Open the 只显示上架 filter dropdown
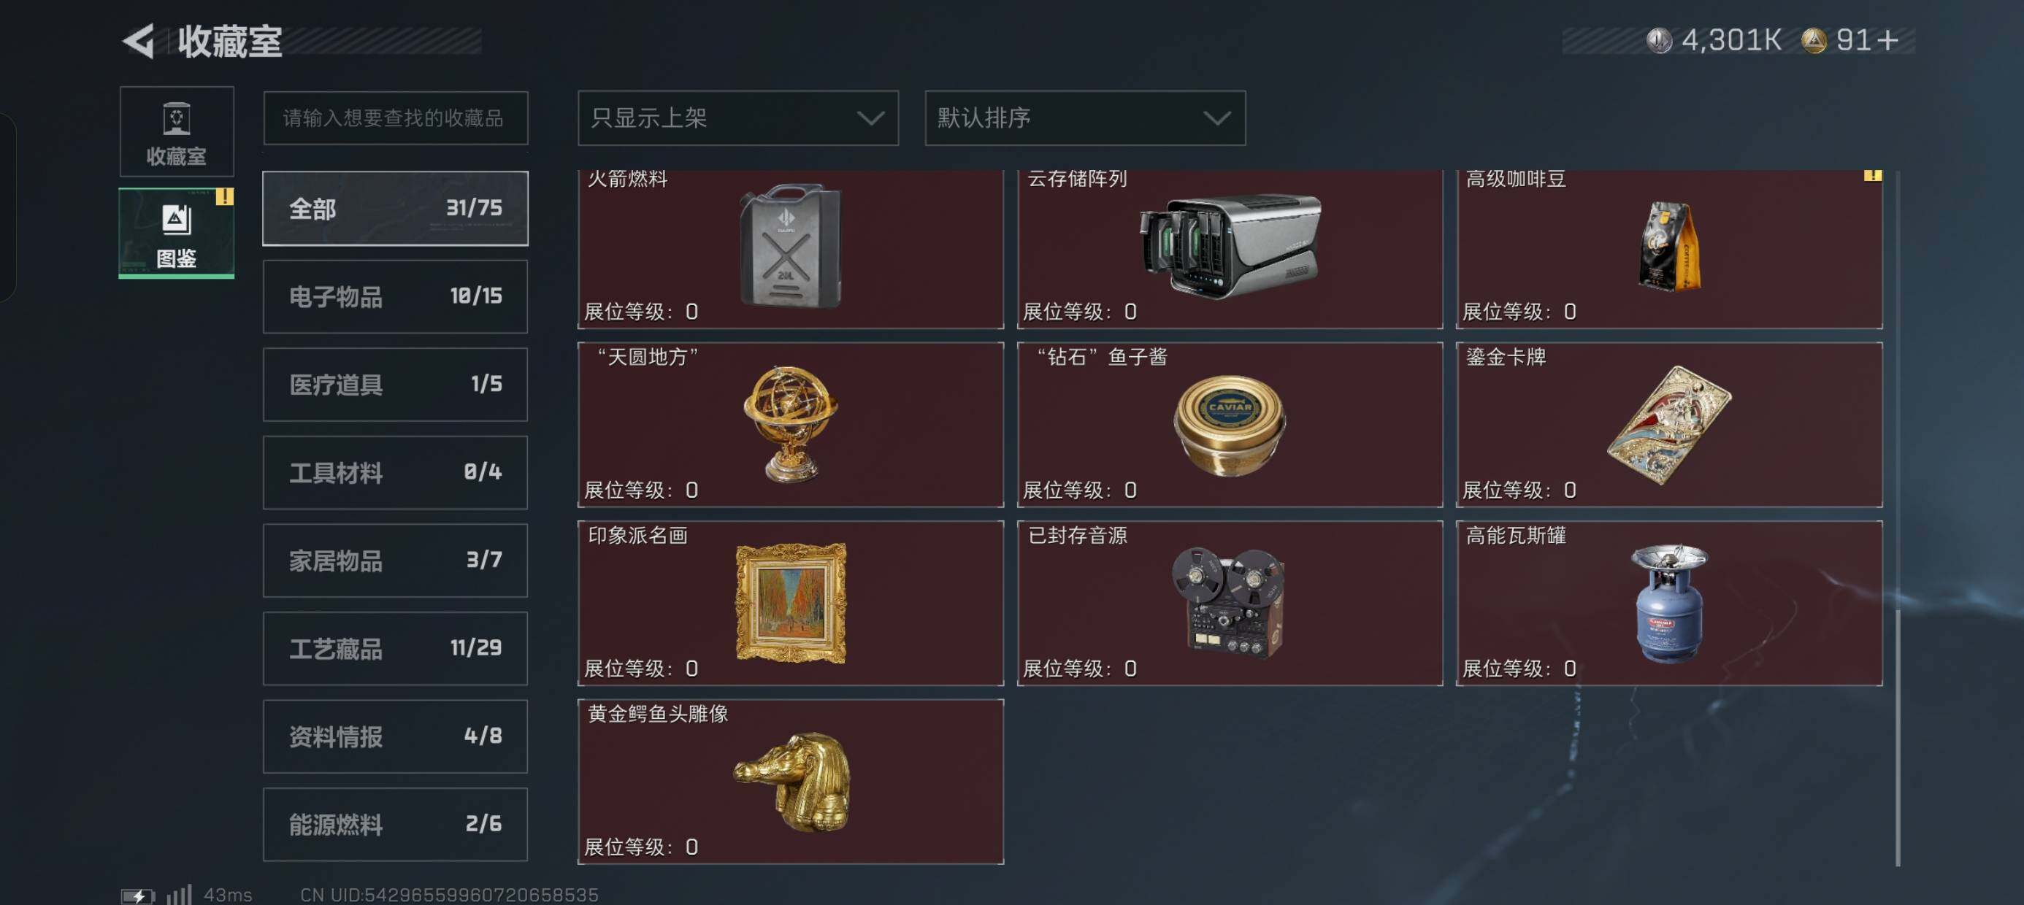The width and height of the screenshot is (2024, 905). pos(737,118)
